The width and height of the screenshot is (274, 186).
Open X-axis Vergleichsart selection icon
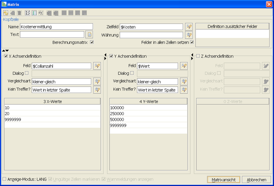[96, 82]
